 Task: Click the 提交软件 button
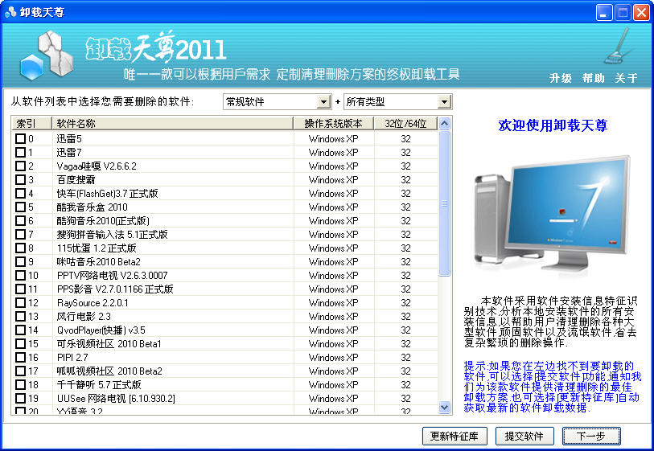coord(524,436)
